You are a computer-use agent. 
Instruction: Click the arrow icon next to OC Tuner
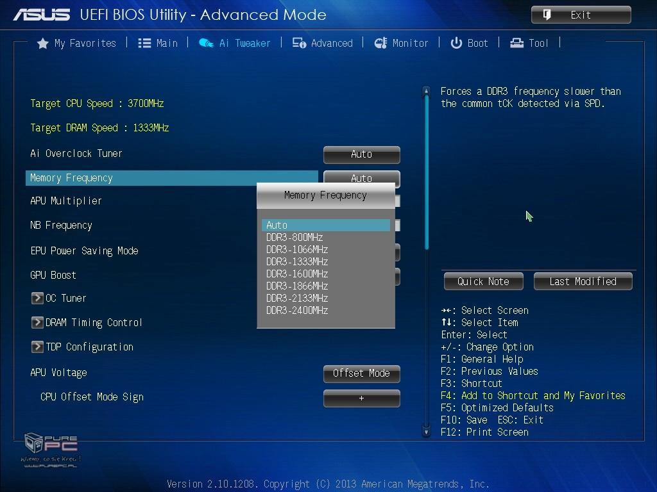37,298
